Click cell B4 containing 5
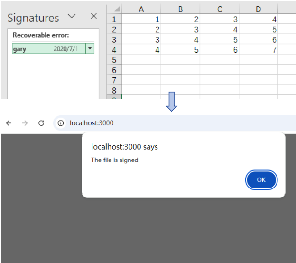This screenshot has width=296, height=263. point(180,50)
